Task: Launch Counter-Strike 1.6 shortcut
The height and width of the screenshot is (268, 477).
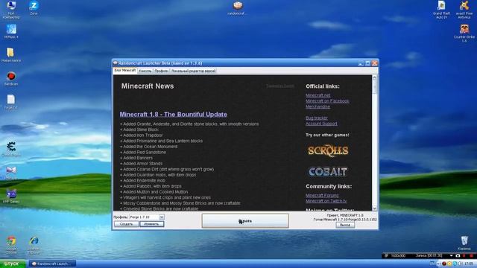Action: (x=464, y=33)
